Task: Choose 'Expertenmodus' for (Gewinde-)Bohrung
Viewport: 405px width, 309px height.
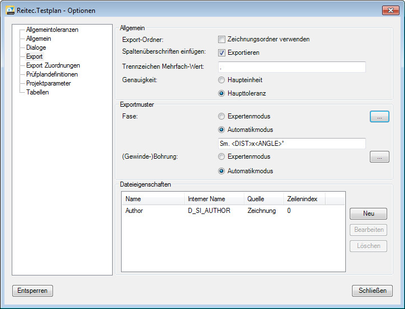Action: (x=222, y=157)
